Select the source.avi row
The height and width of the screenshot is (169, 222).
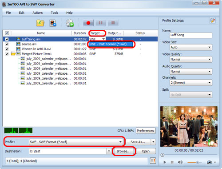tap(80, 44)
